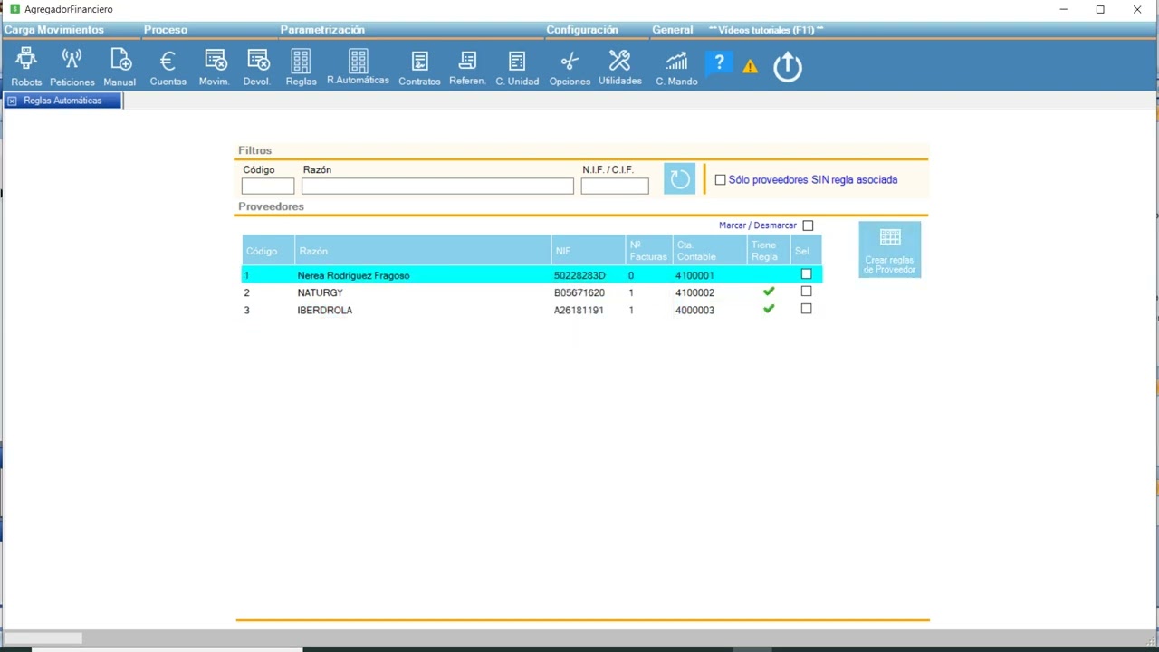Check Sel. box for IBERDROLA row
The image size is (1159, 652).
[x=806, y=309]
